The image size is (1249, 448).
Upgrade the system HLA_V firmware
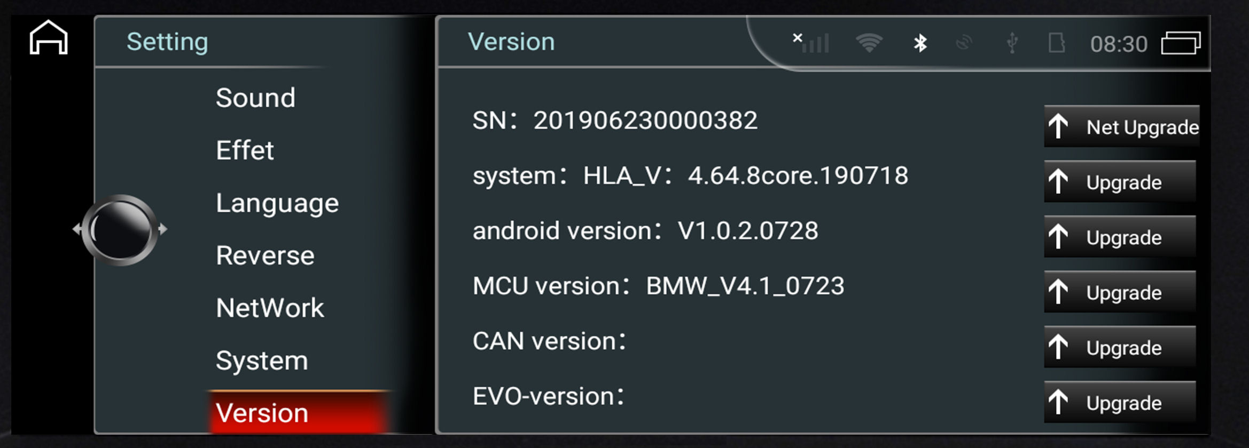point(1120,182)
